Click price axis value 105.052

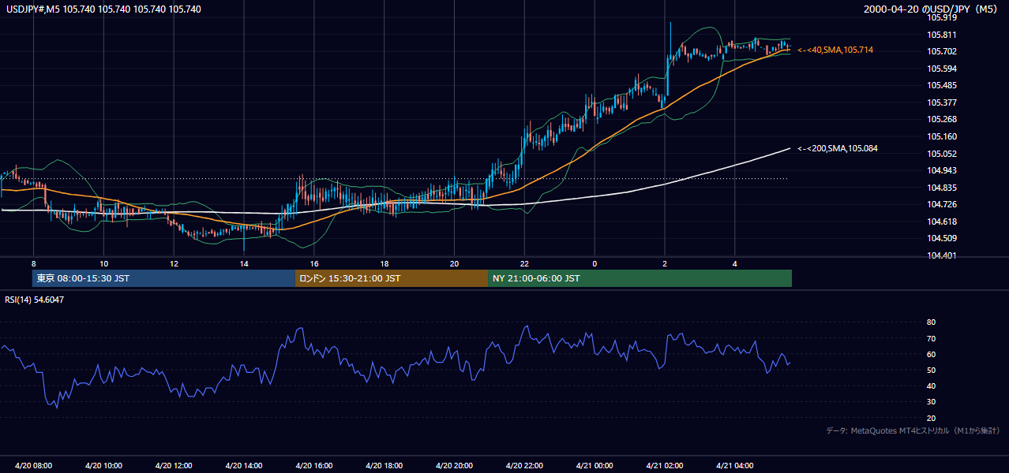(941, 154)
